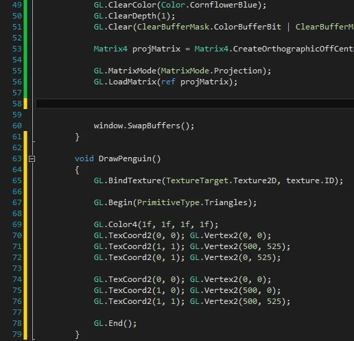This screenshot has height=341, width=354.
Task: Click 'GL.End();' on line 78
Action: tap(115, 323)
